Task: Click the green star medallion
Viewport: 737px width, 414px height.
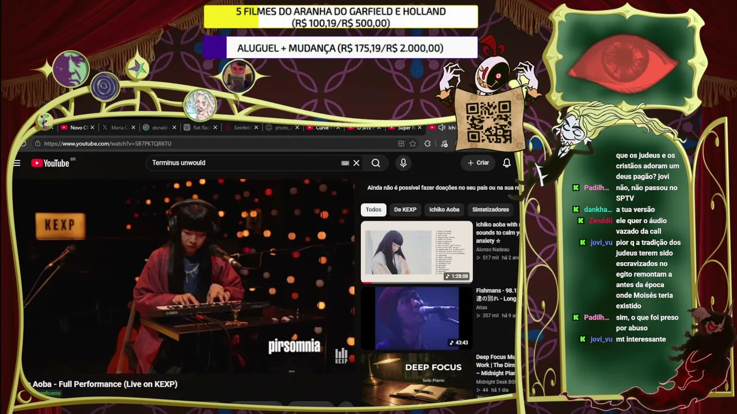Action: 137,68
